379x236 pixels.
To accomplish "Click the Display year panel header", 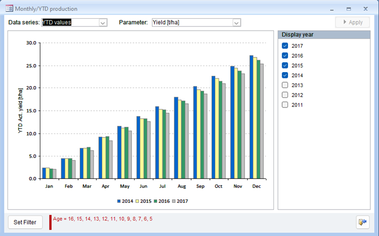I will 324,34.
